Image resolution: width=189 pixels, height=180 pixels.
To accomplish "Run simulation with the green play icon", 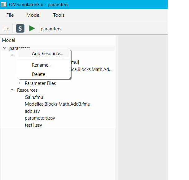I will [x=32, y=29].
